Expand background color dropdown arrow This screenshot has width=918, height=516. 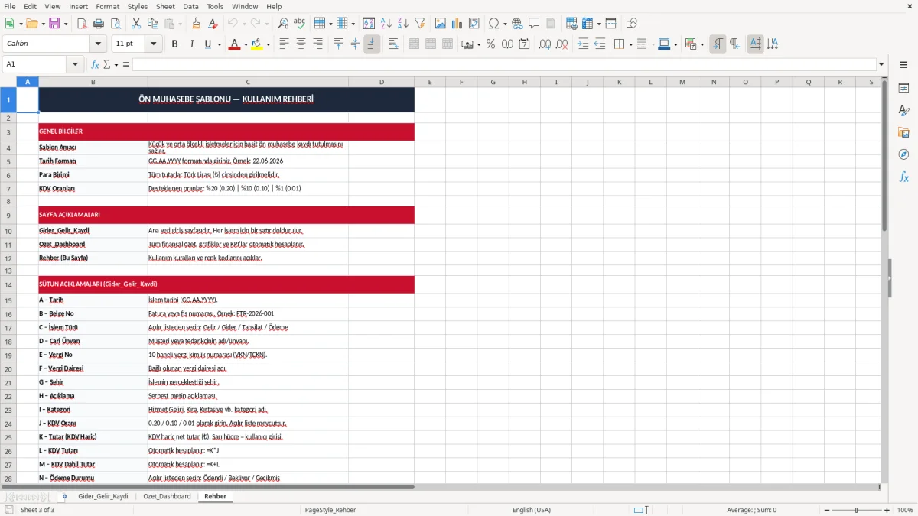pyautogui.click(x=268, y=44)
